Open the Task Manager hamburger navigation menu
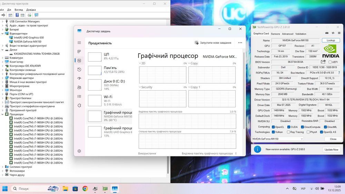Viewport: 345px width, 194px height. 79,43
